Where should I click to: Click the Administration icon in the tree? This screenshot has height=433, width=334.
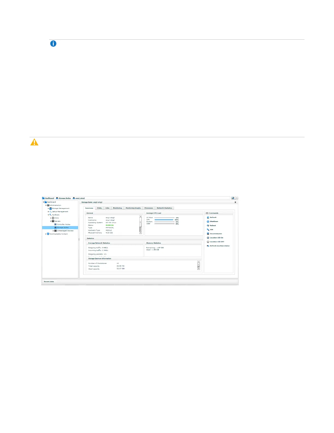tap(48, 205)
